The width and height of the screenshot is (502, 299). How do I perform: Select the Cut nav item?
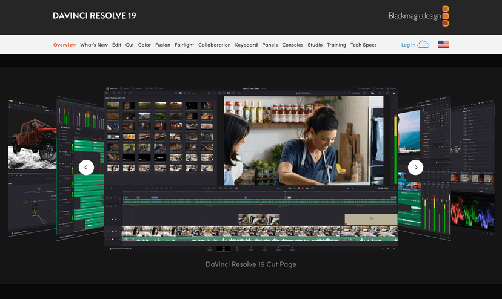(x=129, y=45)
